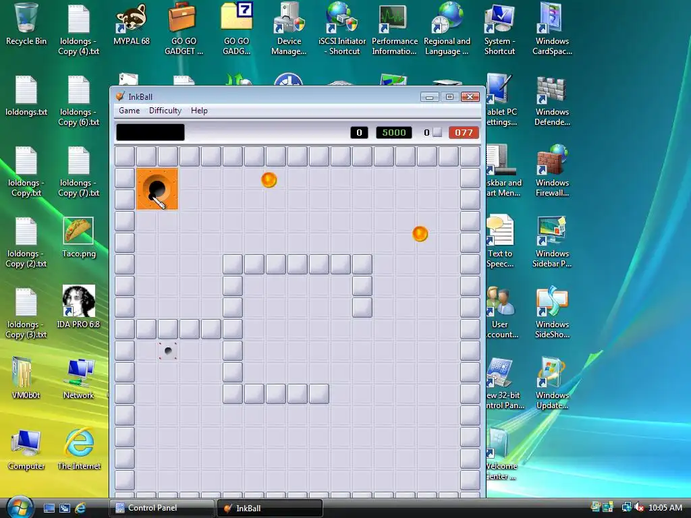
Task: Click the 10:05 AM clock
Action: [665, 507]
